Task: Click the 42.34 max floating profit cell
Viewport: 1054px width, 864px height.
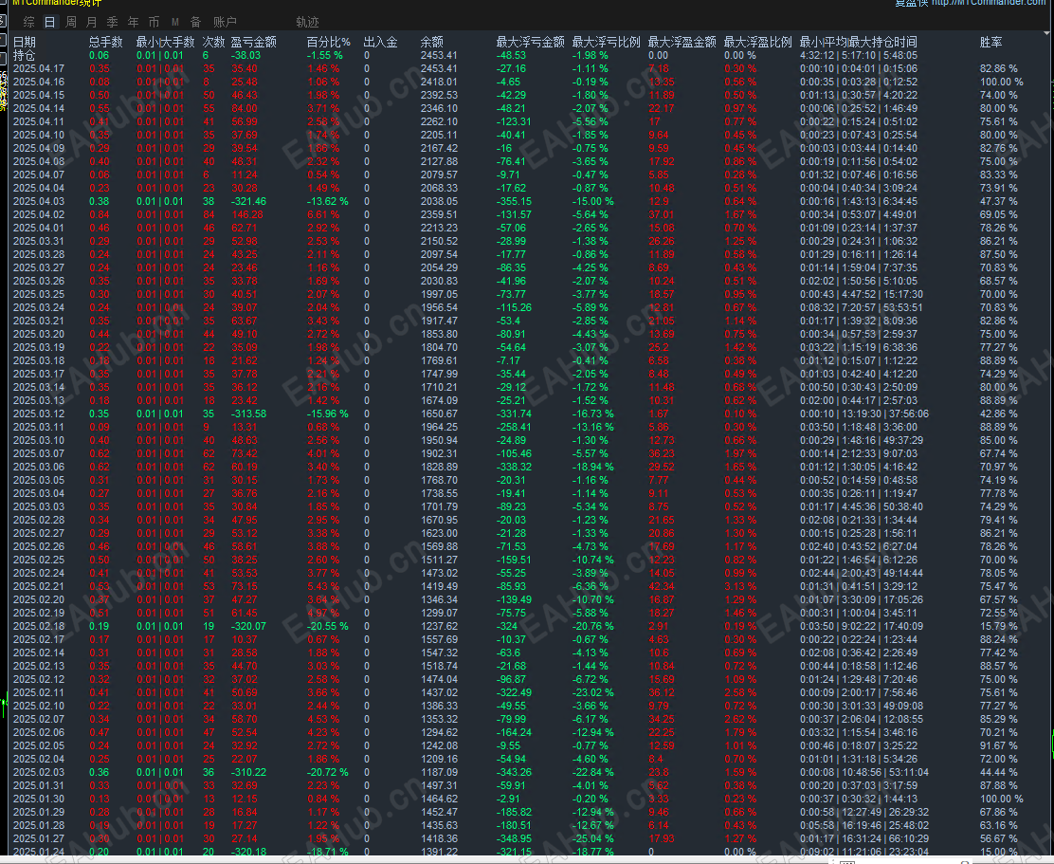Action: 662,586
